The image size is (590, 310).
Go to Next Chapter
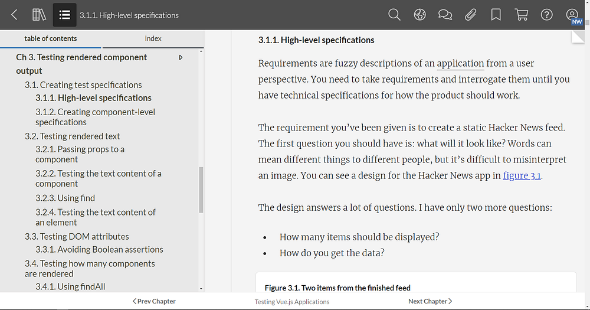click(x=430, y=301)
